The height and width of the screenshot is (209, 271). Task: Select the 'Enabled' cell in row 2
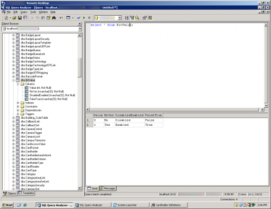(129, 125)
